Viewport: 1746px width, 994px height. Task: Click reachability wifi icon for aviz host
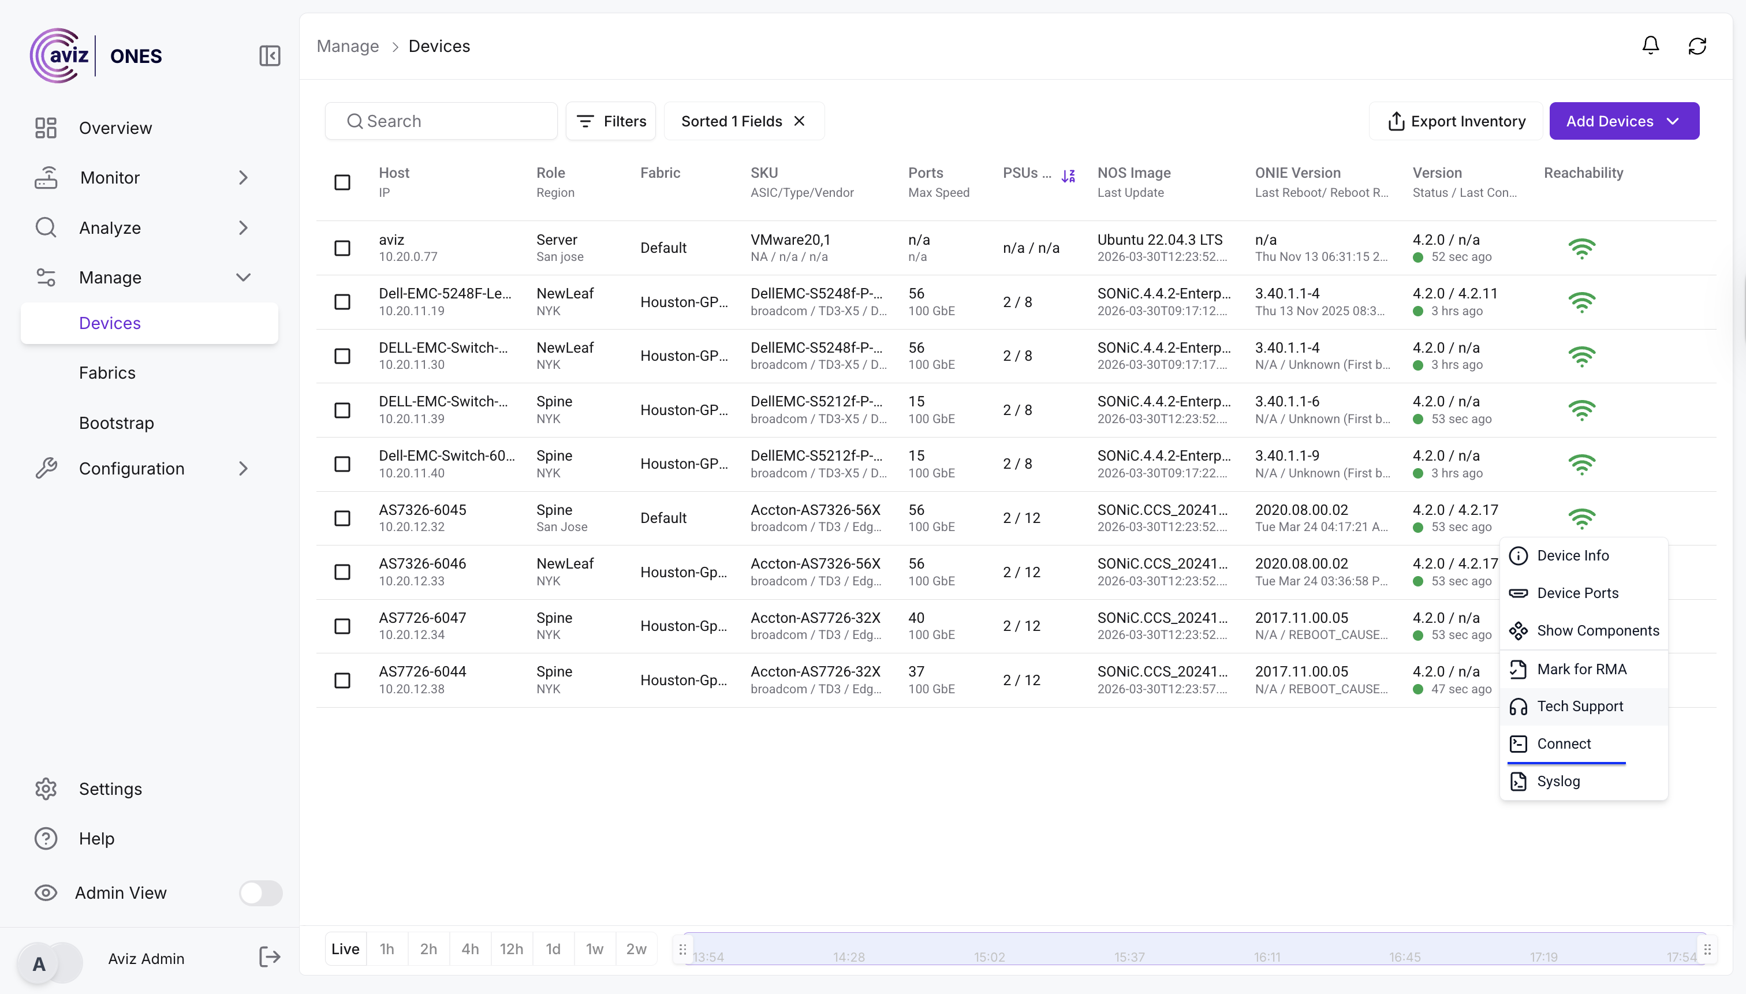pos(1581,248)
